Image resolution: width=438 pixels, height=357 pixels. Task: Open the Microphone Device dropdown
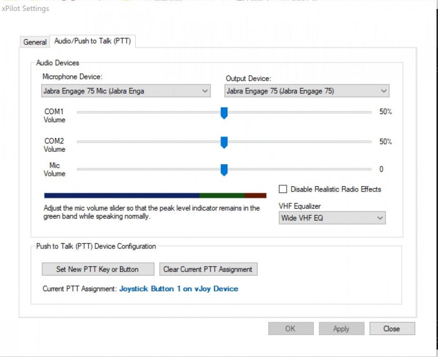point(126,91)
